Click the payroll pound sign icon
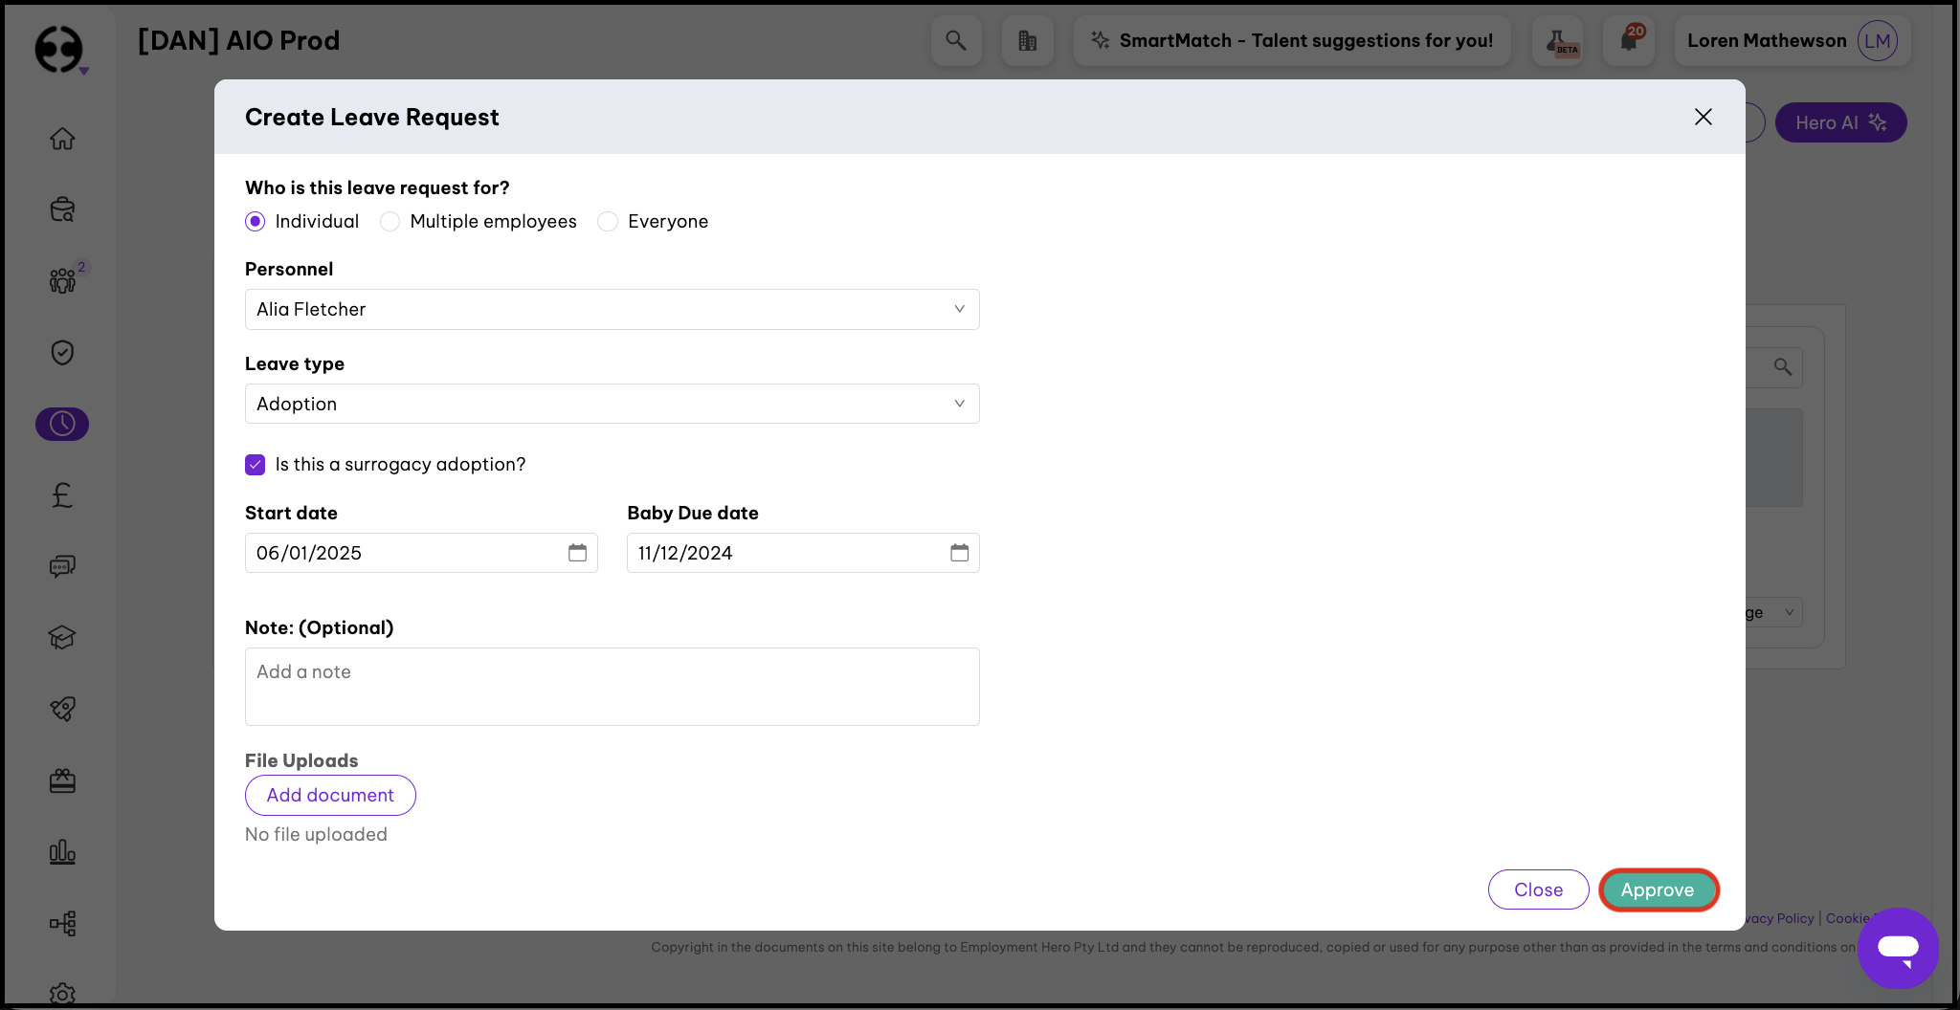This screenshot has width=1960, height=1010. point(62,494)
